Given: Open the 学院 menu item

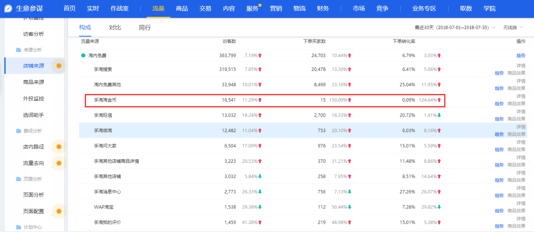Looking at the screenshot, I should point(489,9).
